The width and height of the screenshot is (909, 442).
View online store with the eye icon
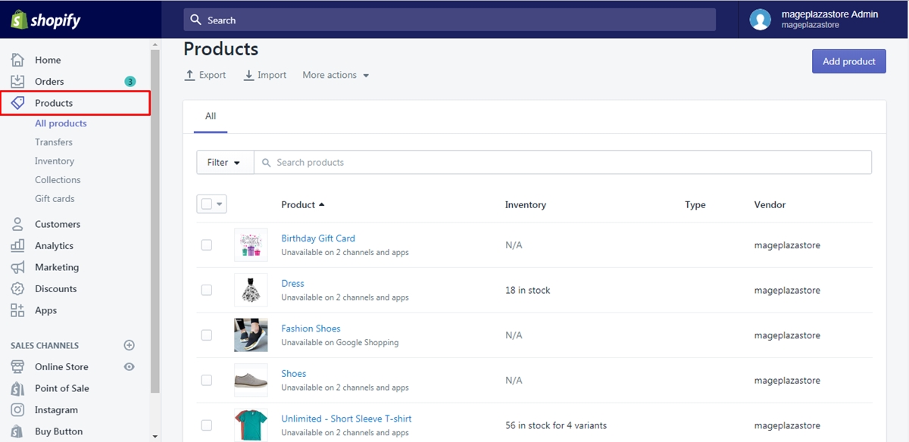click(x=129, y=366)
